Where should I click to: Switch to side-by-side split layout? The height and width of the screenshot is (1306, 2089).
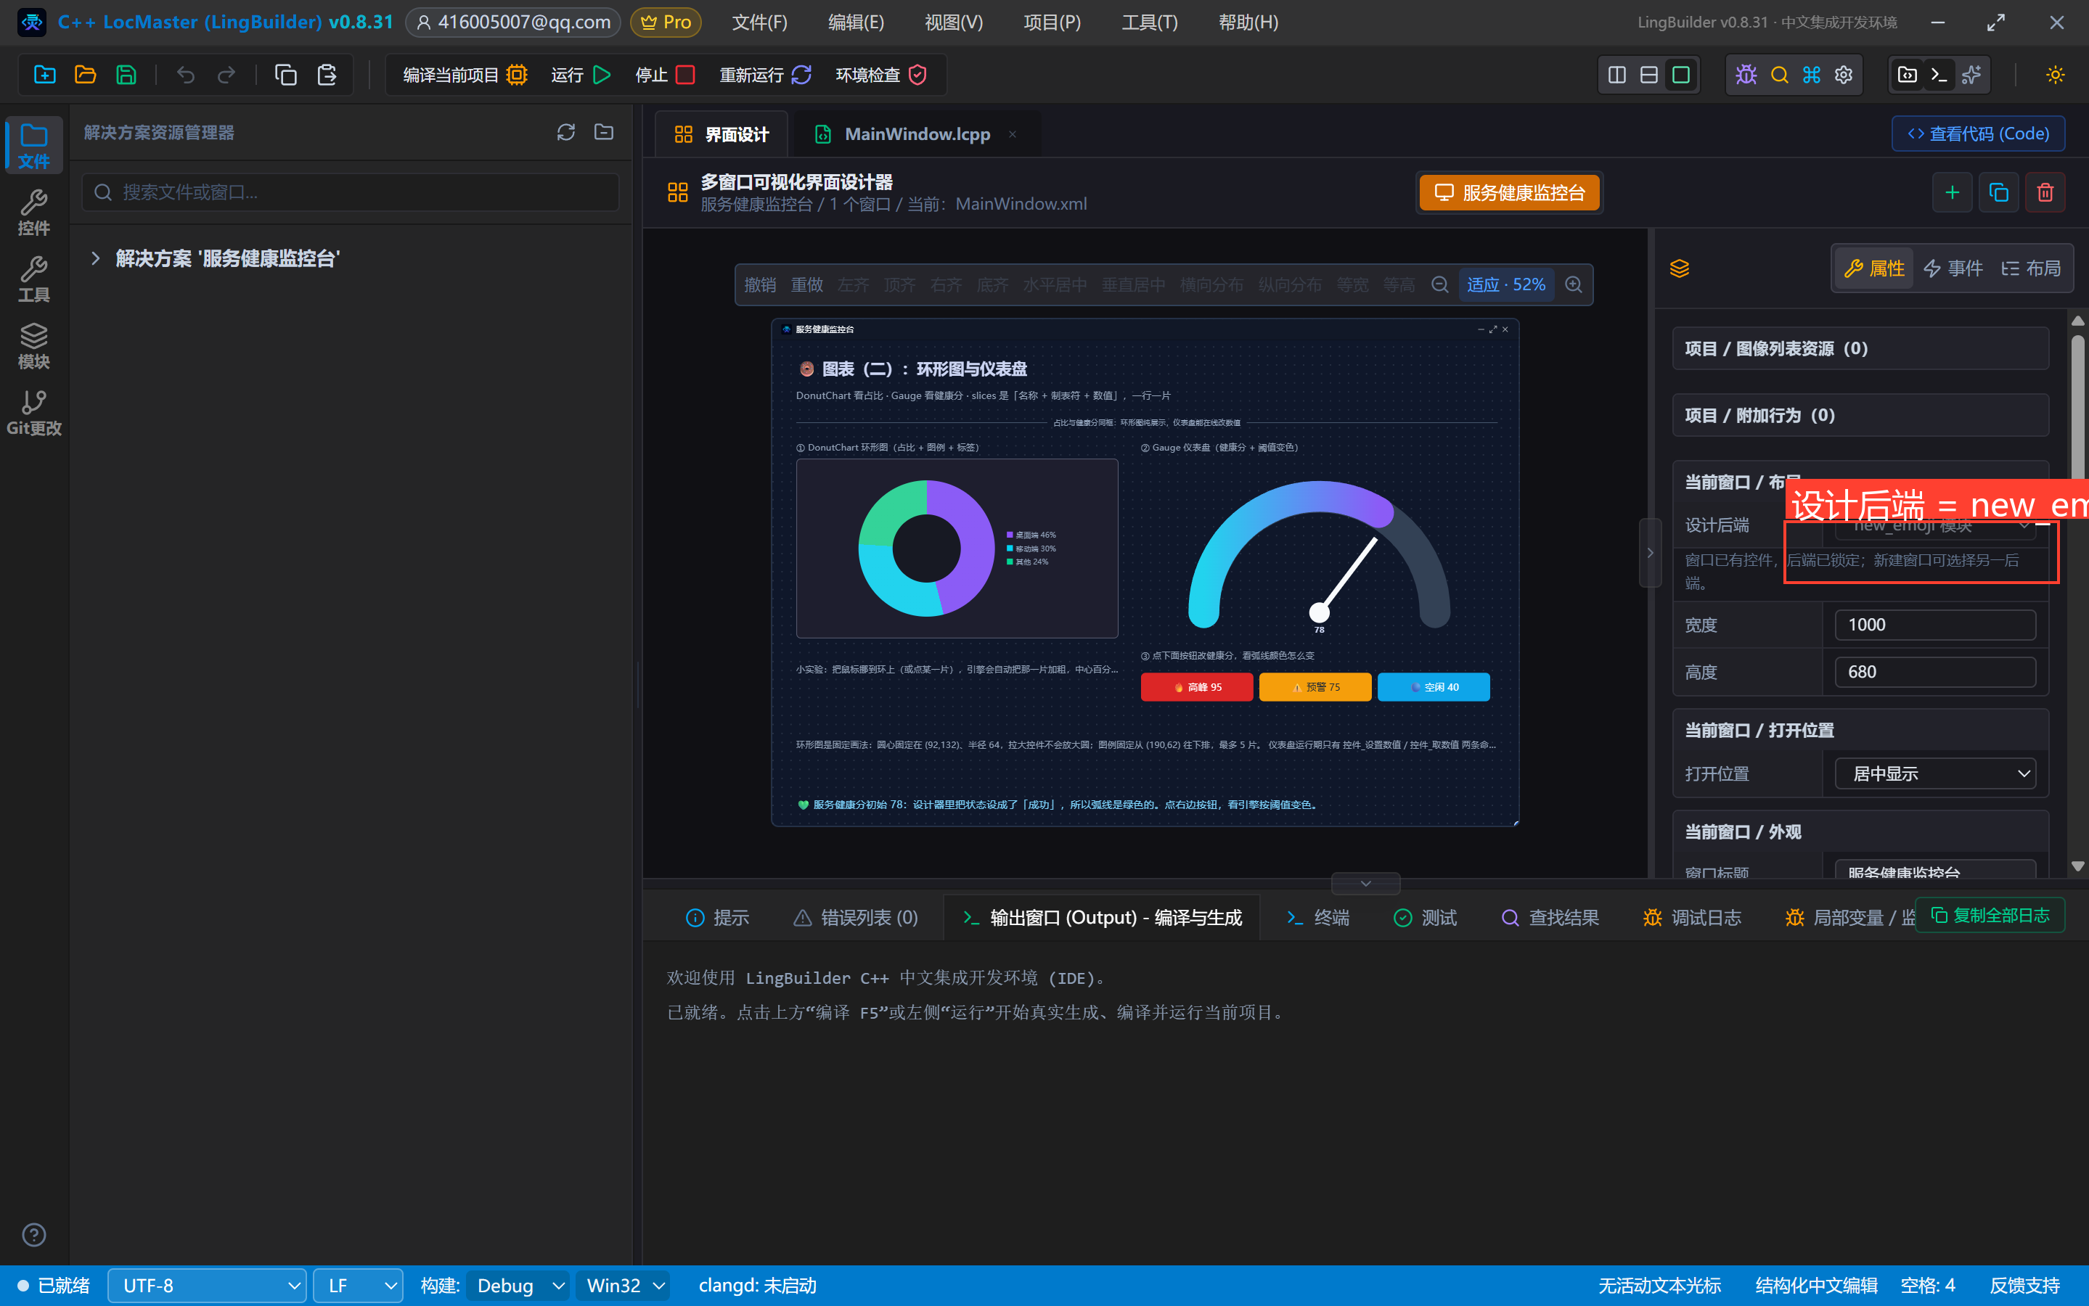pyautogui.click(x=1616, y=75)
